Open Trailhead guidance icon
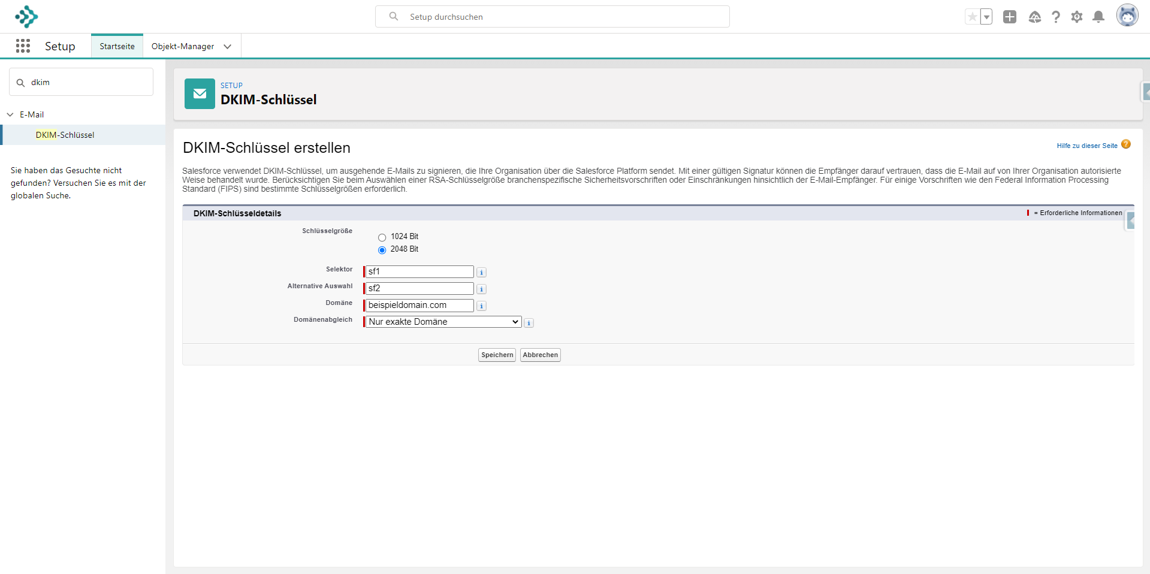 [x=1034, y=17]
